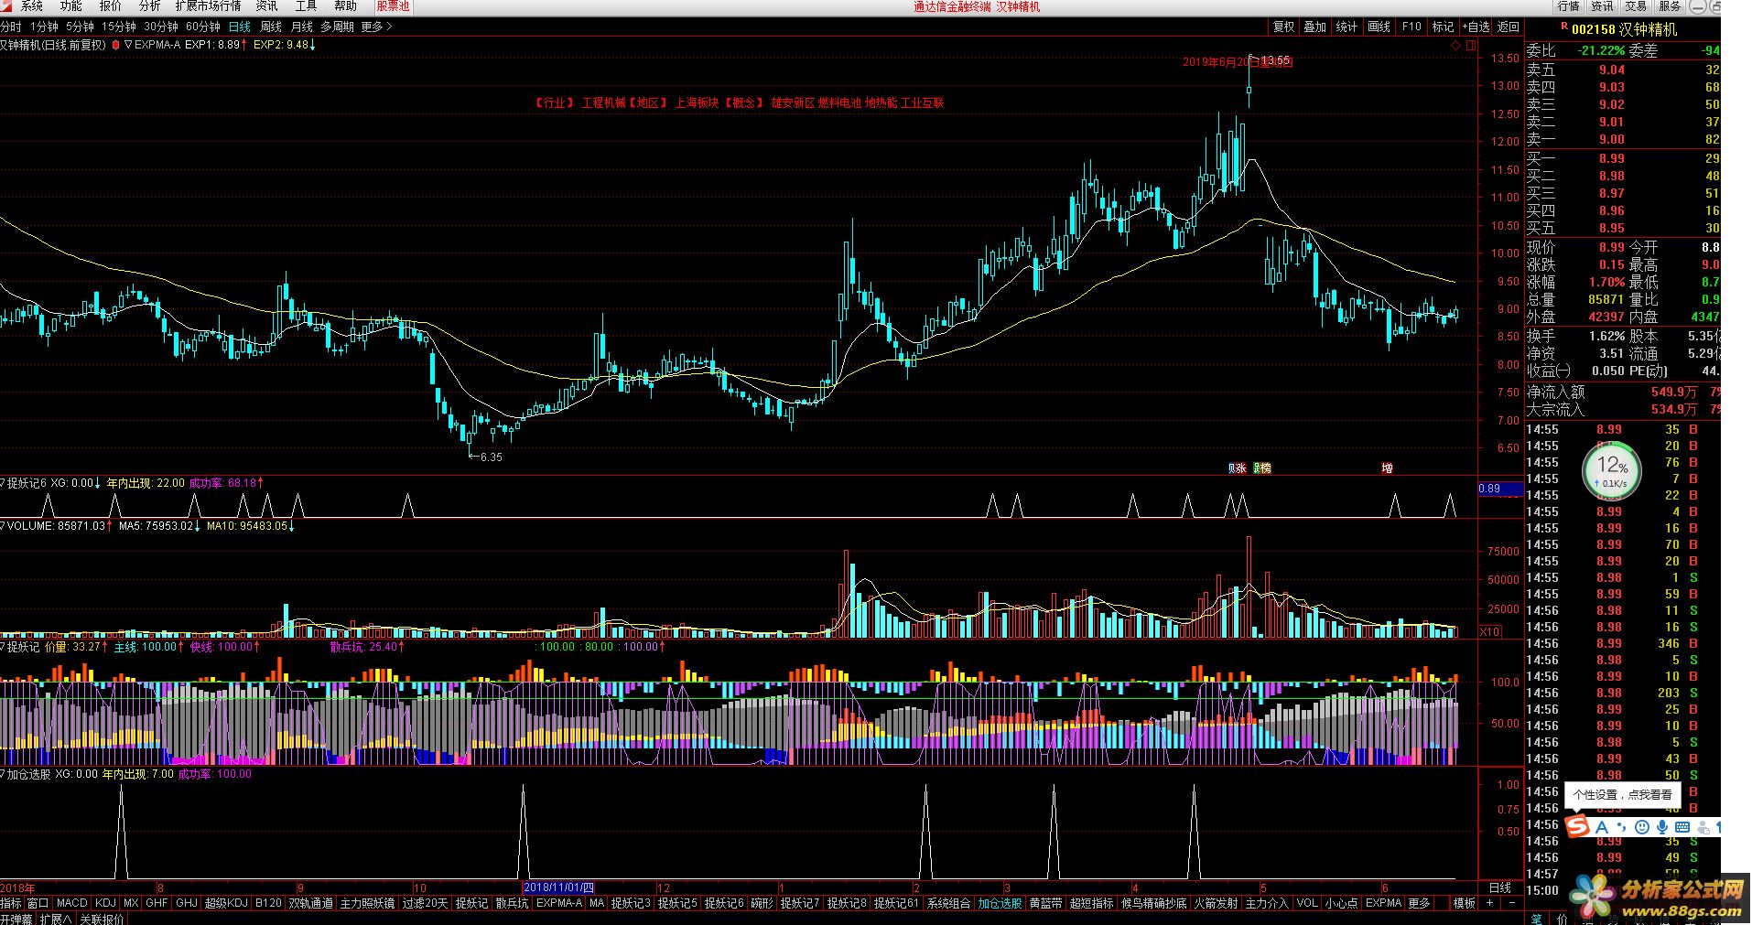Click the 个性设置，点我看看 tooltip
The image size is (1752, 925).
(x=1622, y=795)
